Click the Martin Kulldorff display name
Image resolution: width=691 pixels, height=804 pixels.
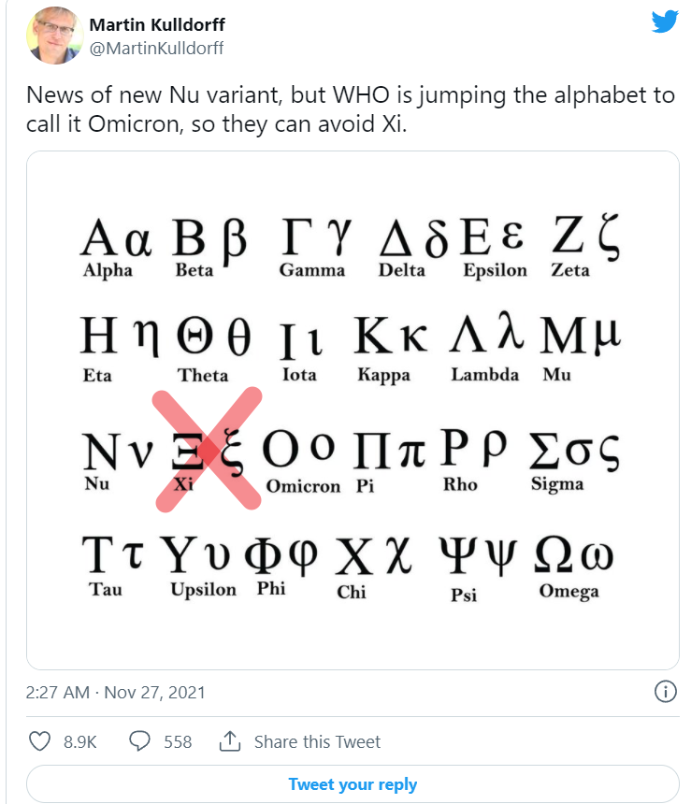(x=157, y=24)
